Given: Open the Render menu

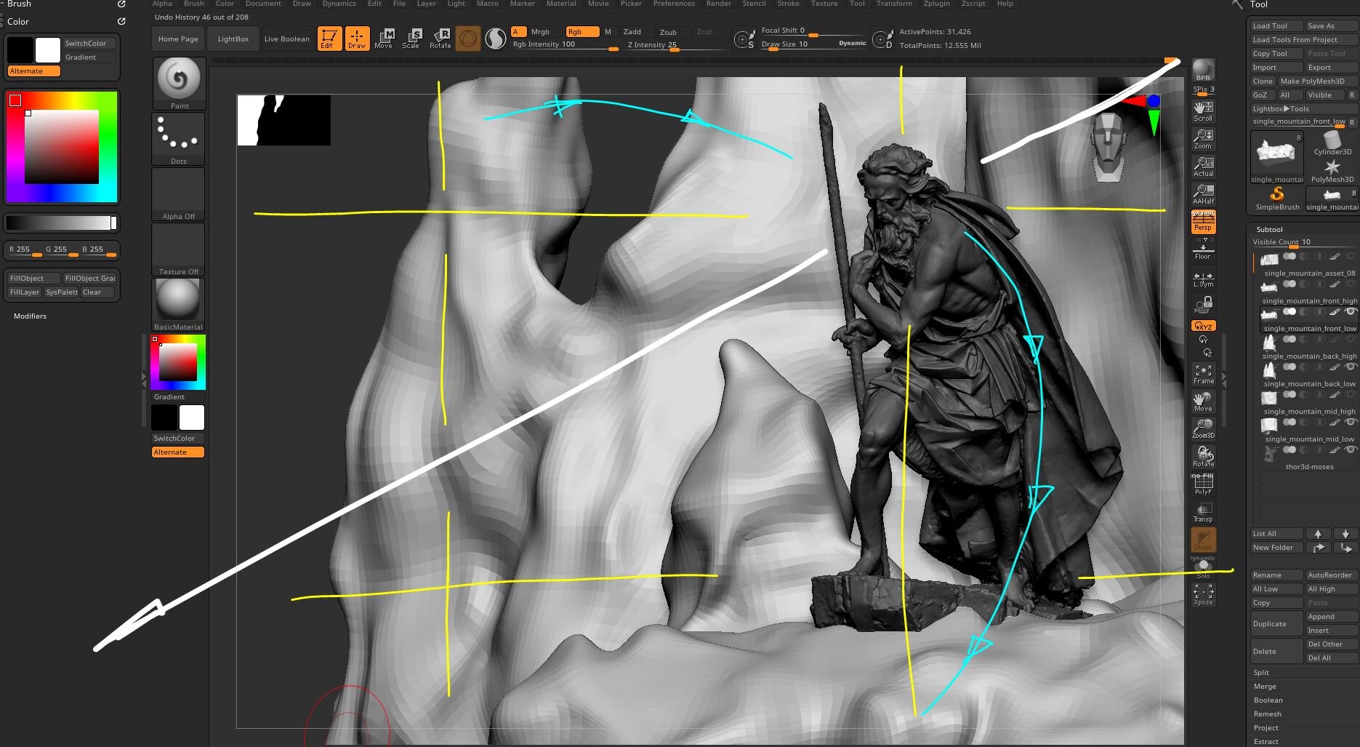Looking at the screenshot, I should click(719, 4).
